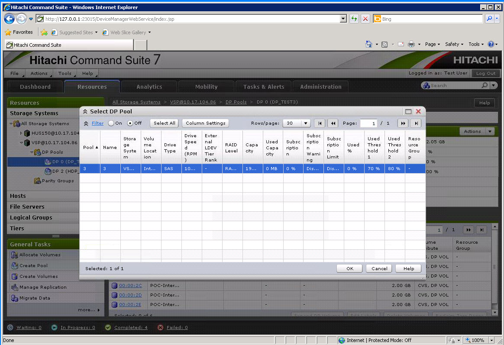Expand HUS150@10.17.104 tree node
This screenshot has width=504, height=345.
click(21, 133)
